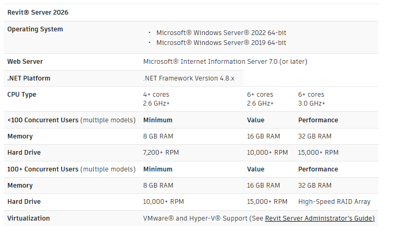The width and height of the screenshot is (394, 231).
Task: Select the Operating System row label
Action: pos(35,29)
